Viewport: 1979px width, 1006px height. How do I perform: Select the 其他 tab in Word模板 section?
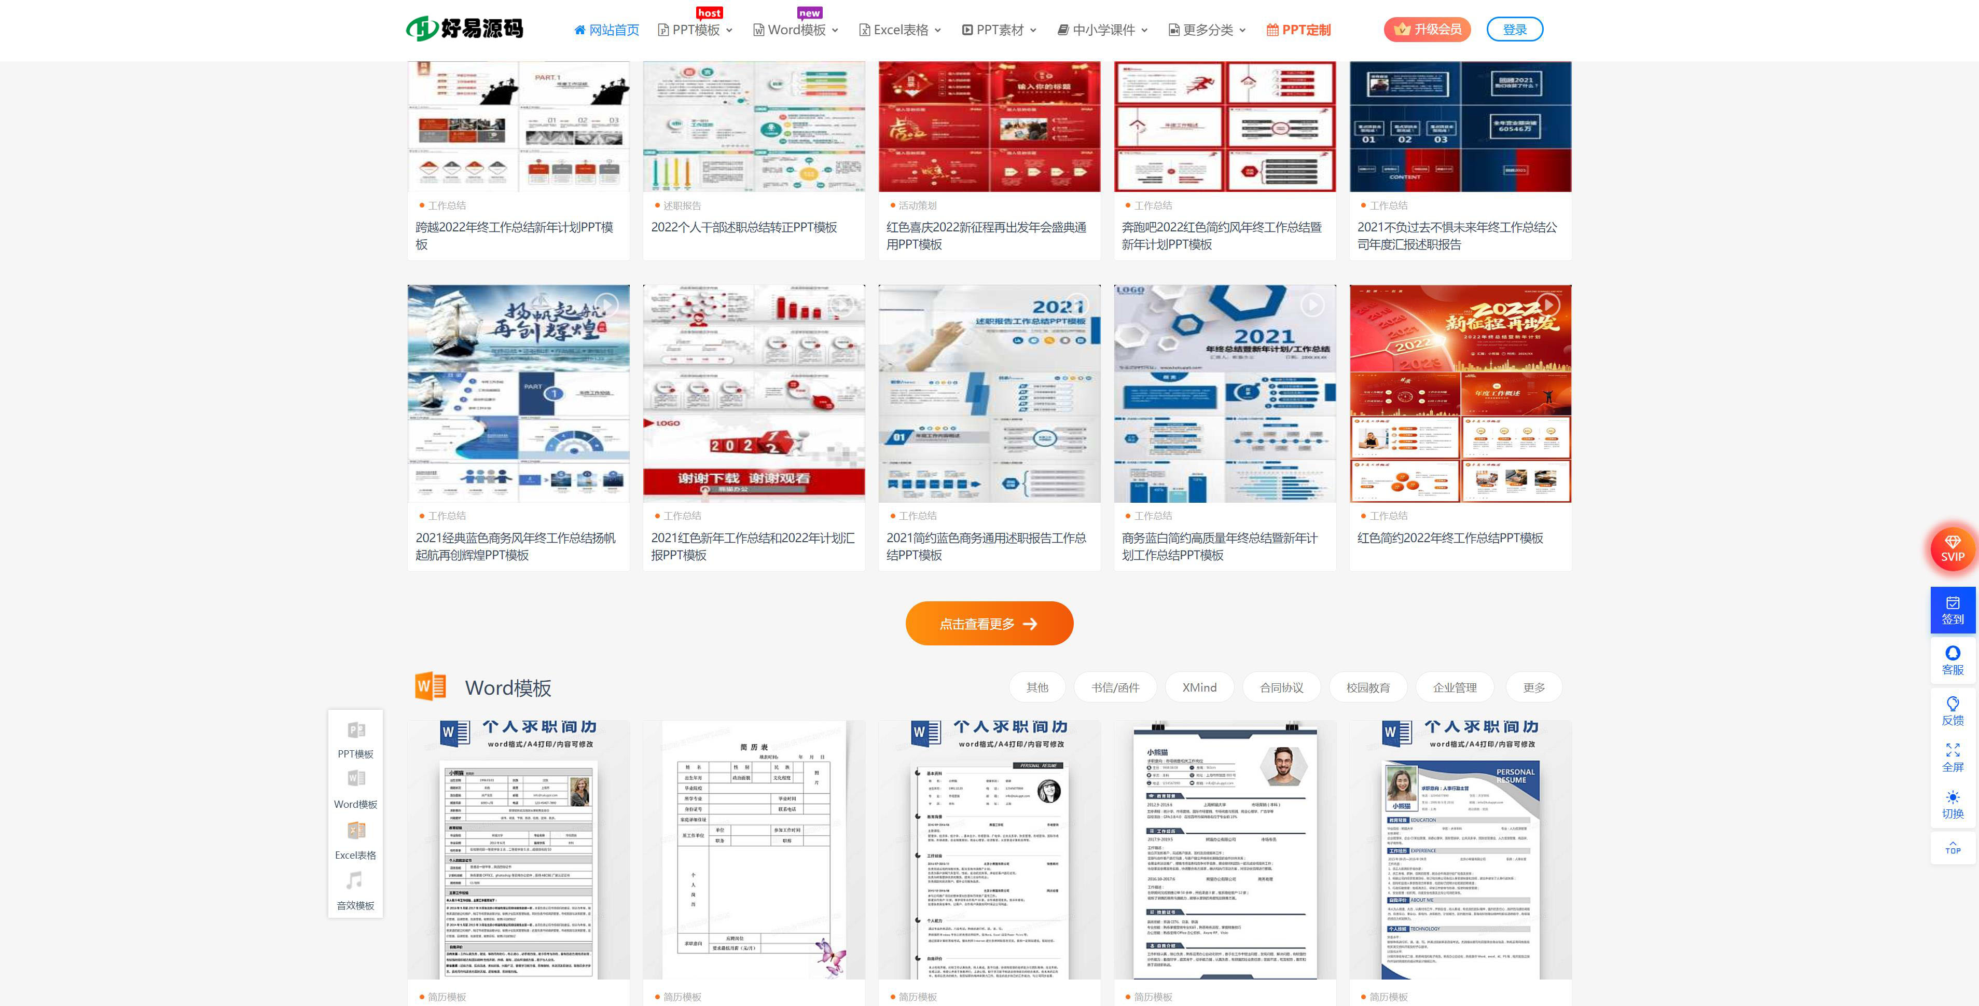click(1039, 685)
